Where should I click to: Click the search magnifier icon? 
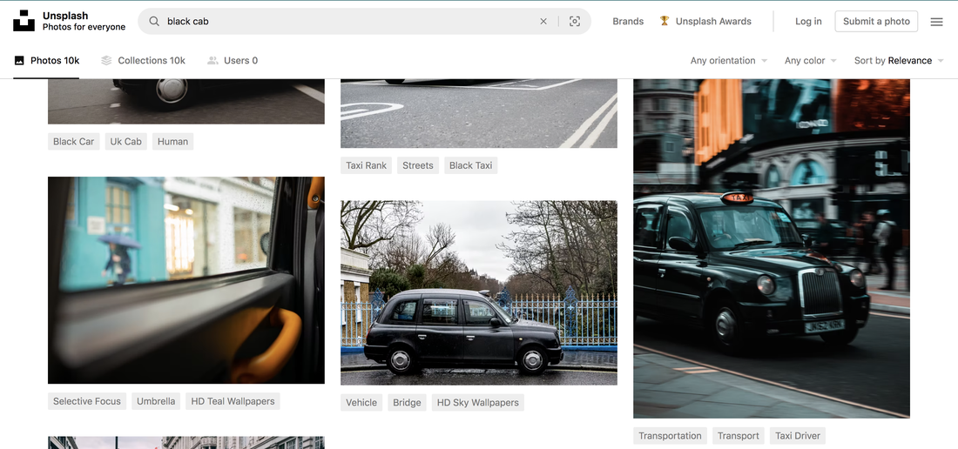(x=154, y=22)
